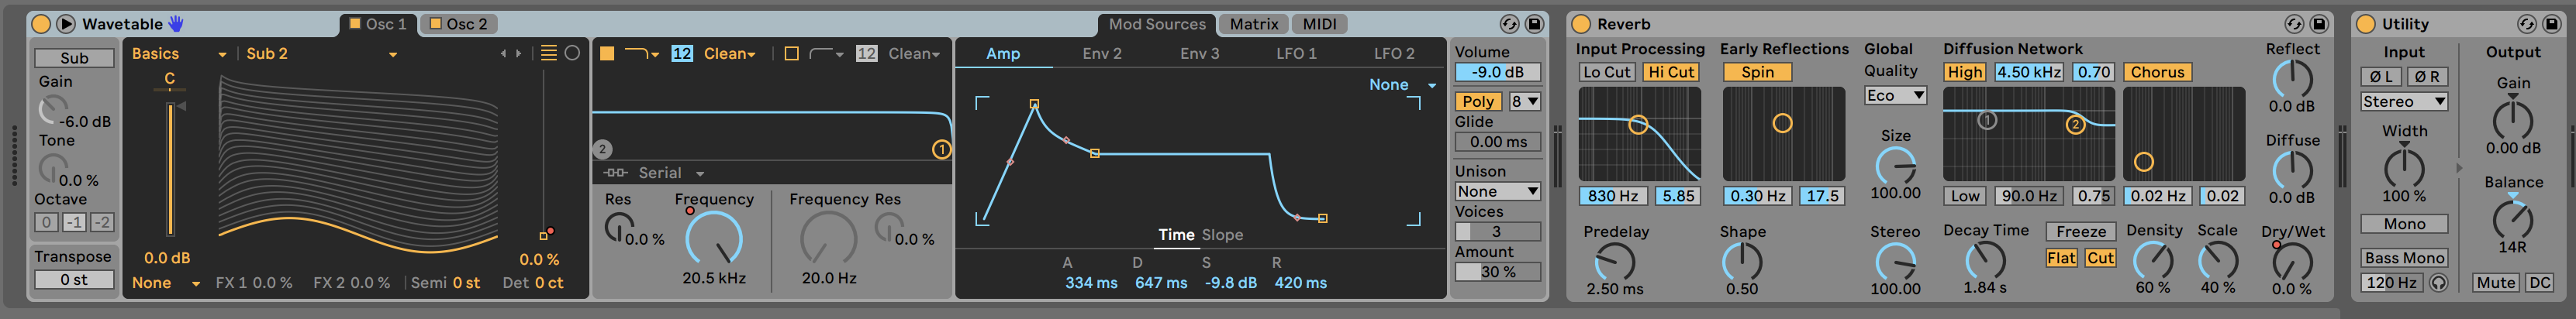The width and height of the screenshot is (2576, 319).
Task: Click the Bass Mono audition headphone icon
Action: pyautogui.click(x=2439, y=283)
